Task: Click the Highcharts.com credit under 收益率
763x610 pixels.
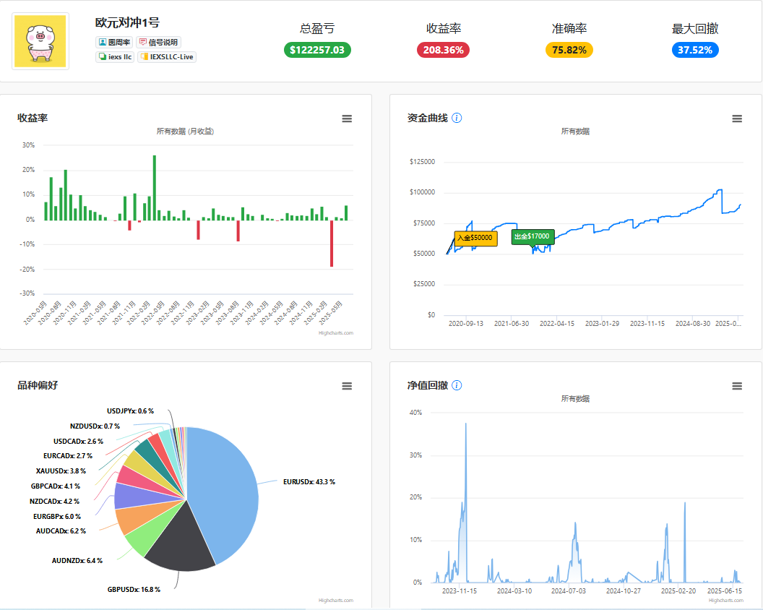Action: [x=336, y=333]
